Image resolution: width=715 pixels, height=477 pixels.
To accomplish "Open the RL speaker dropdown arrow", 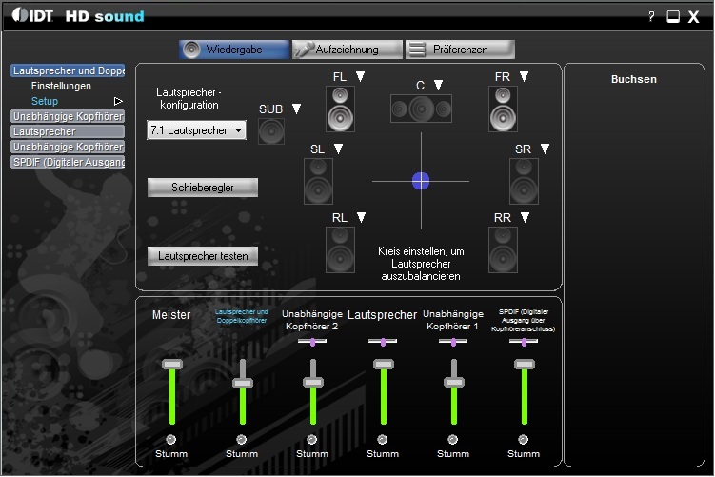I will pyautogui.click(x=361, y=217).
